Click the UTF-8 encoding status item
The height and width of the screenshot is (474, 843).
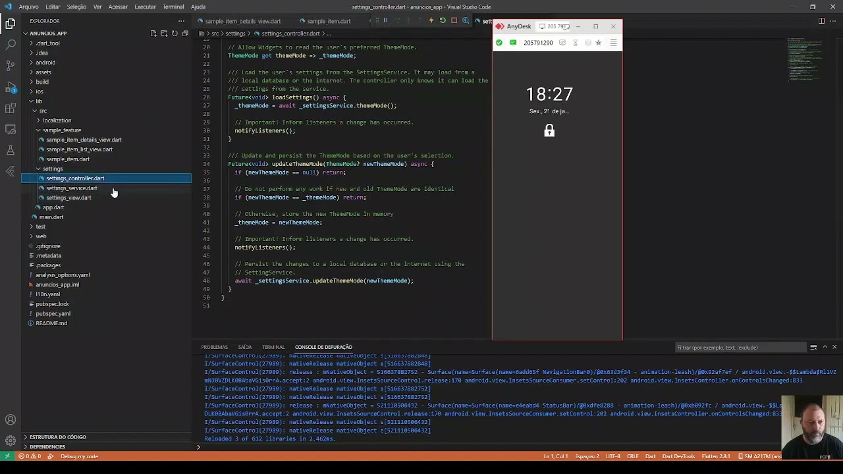coord(612,456)
